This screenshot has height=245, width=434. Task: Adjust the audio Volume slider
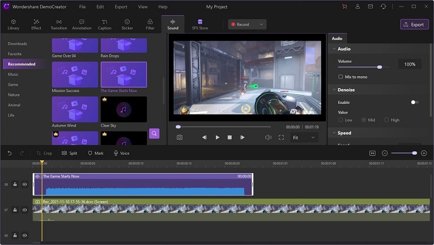click(379, 67)
